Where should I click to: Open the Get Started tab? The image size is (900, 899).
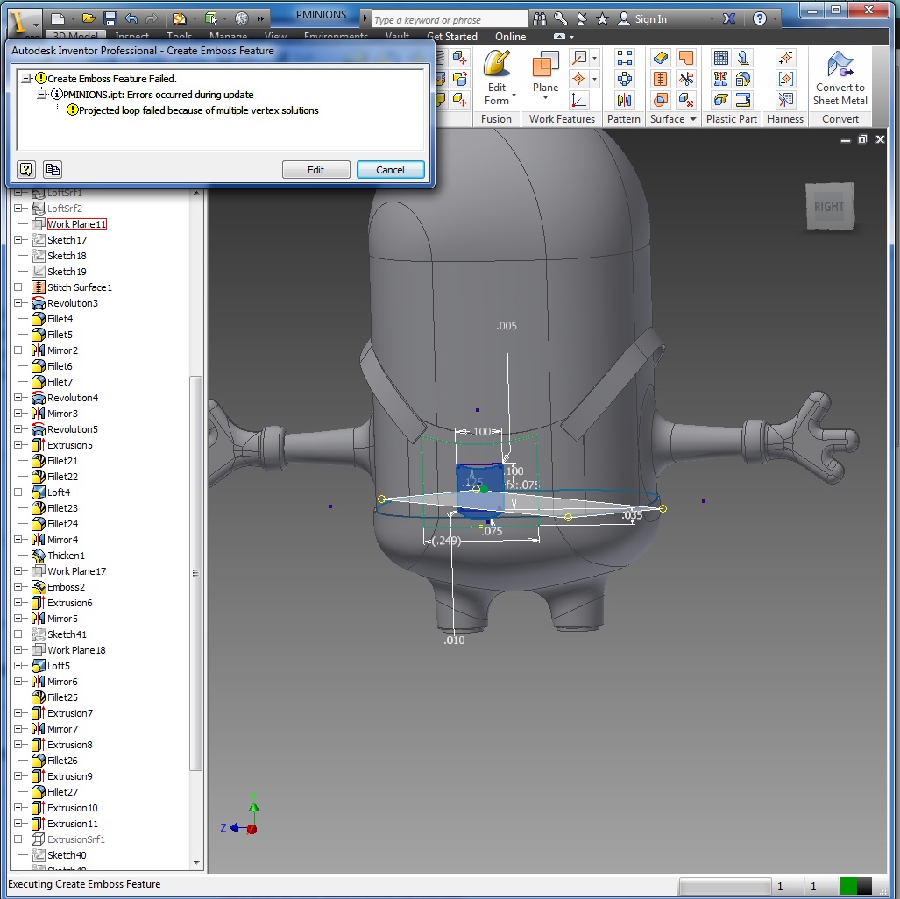(451, 37)
